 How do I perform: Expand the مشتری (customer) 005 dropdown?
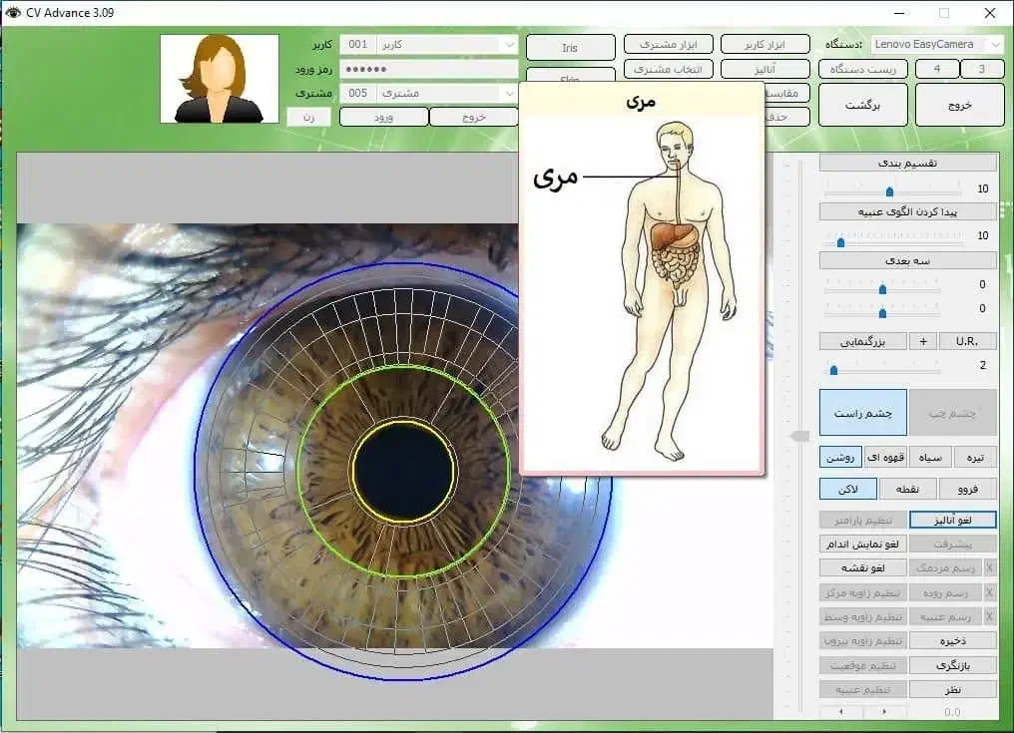pos(509,93)
